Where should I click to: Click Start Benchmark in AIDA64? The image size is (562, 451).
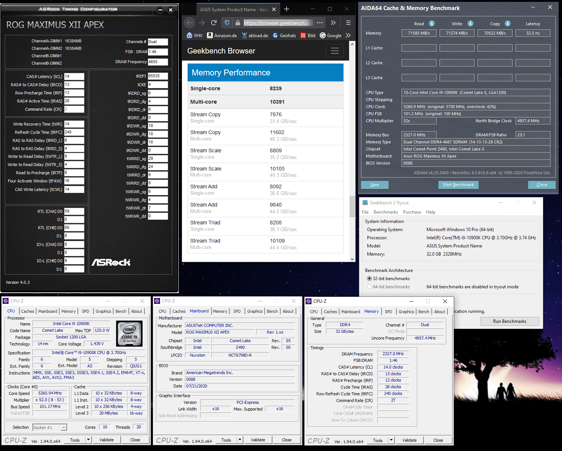tap(458, 185)
